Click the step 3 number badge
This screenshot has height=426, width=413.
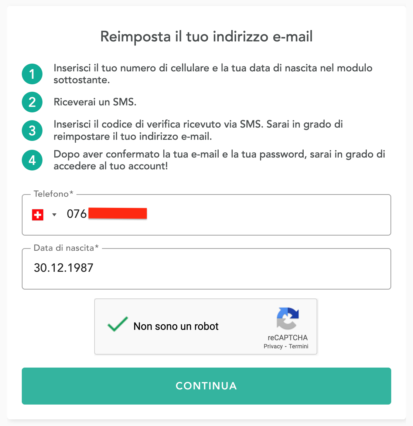[32, 131]
